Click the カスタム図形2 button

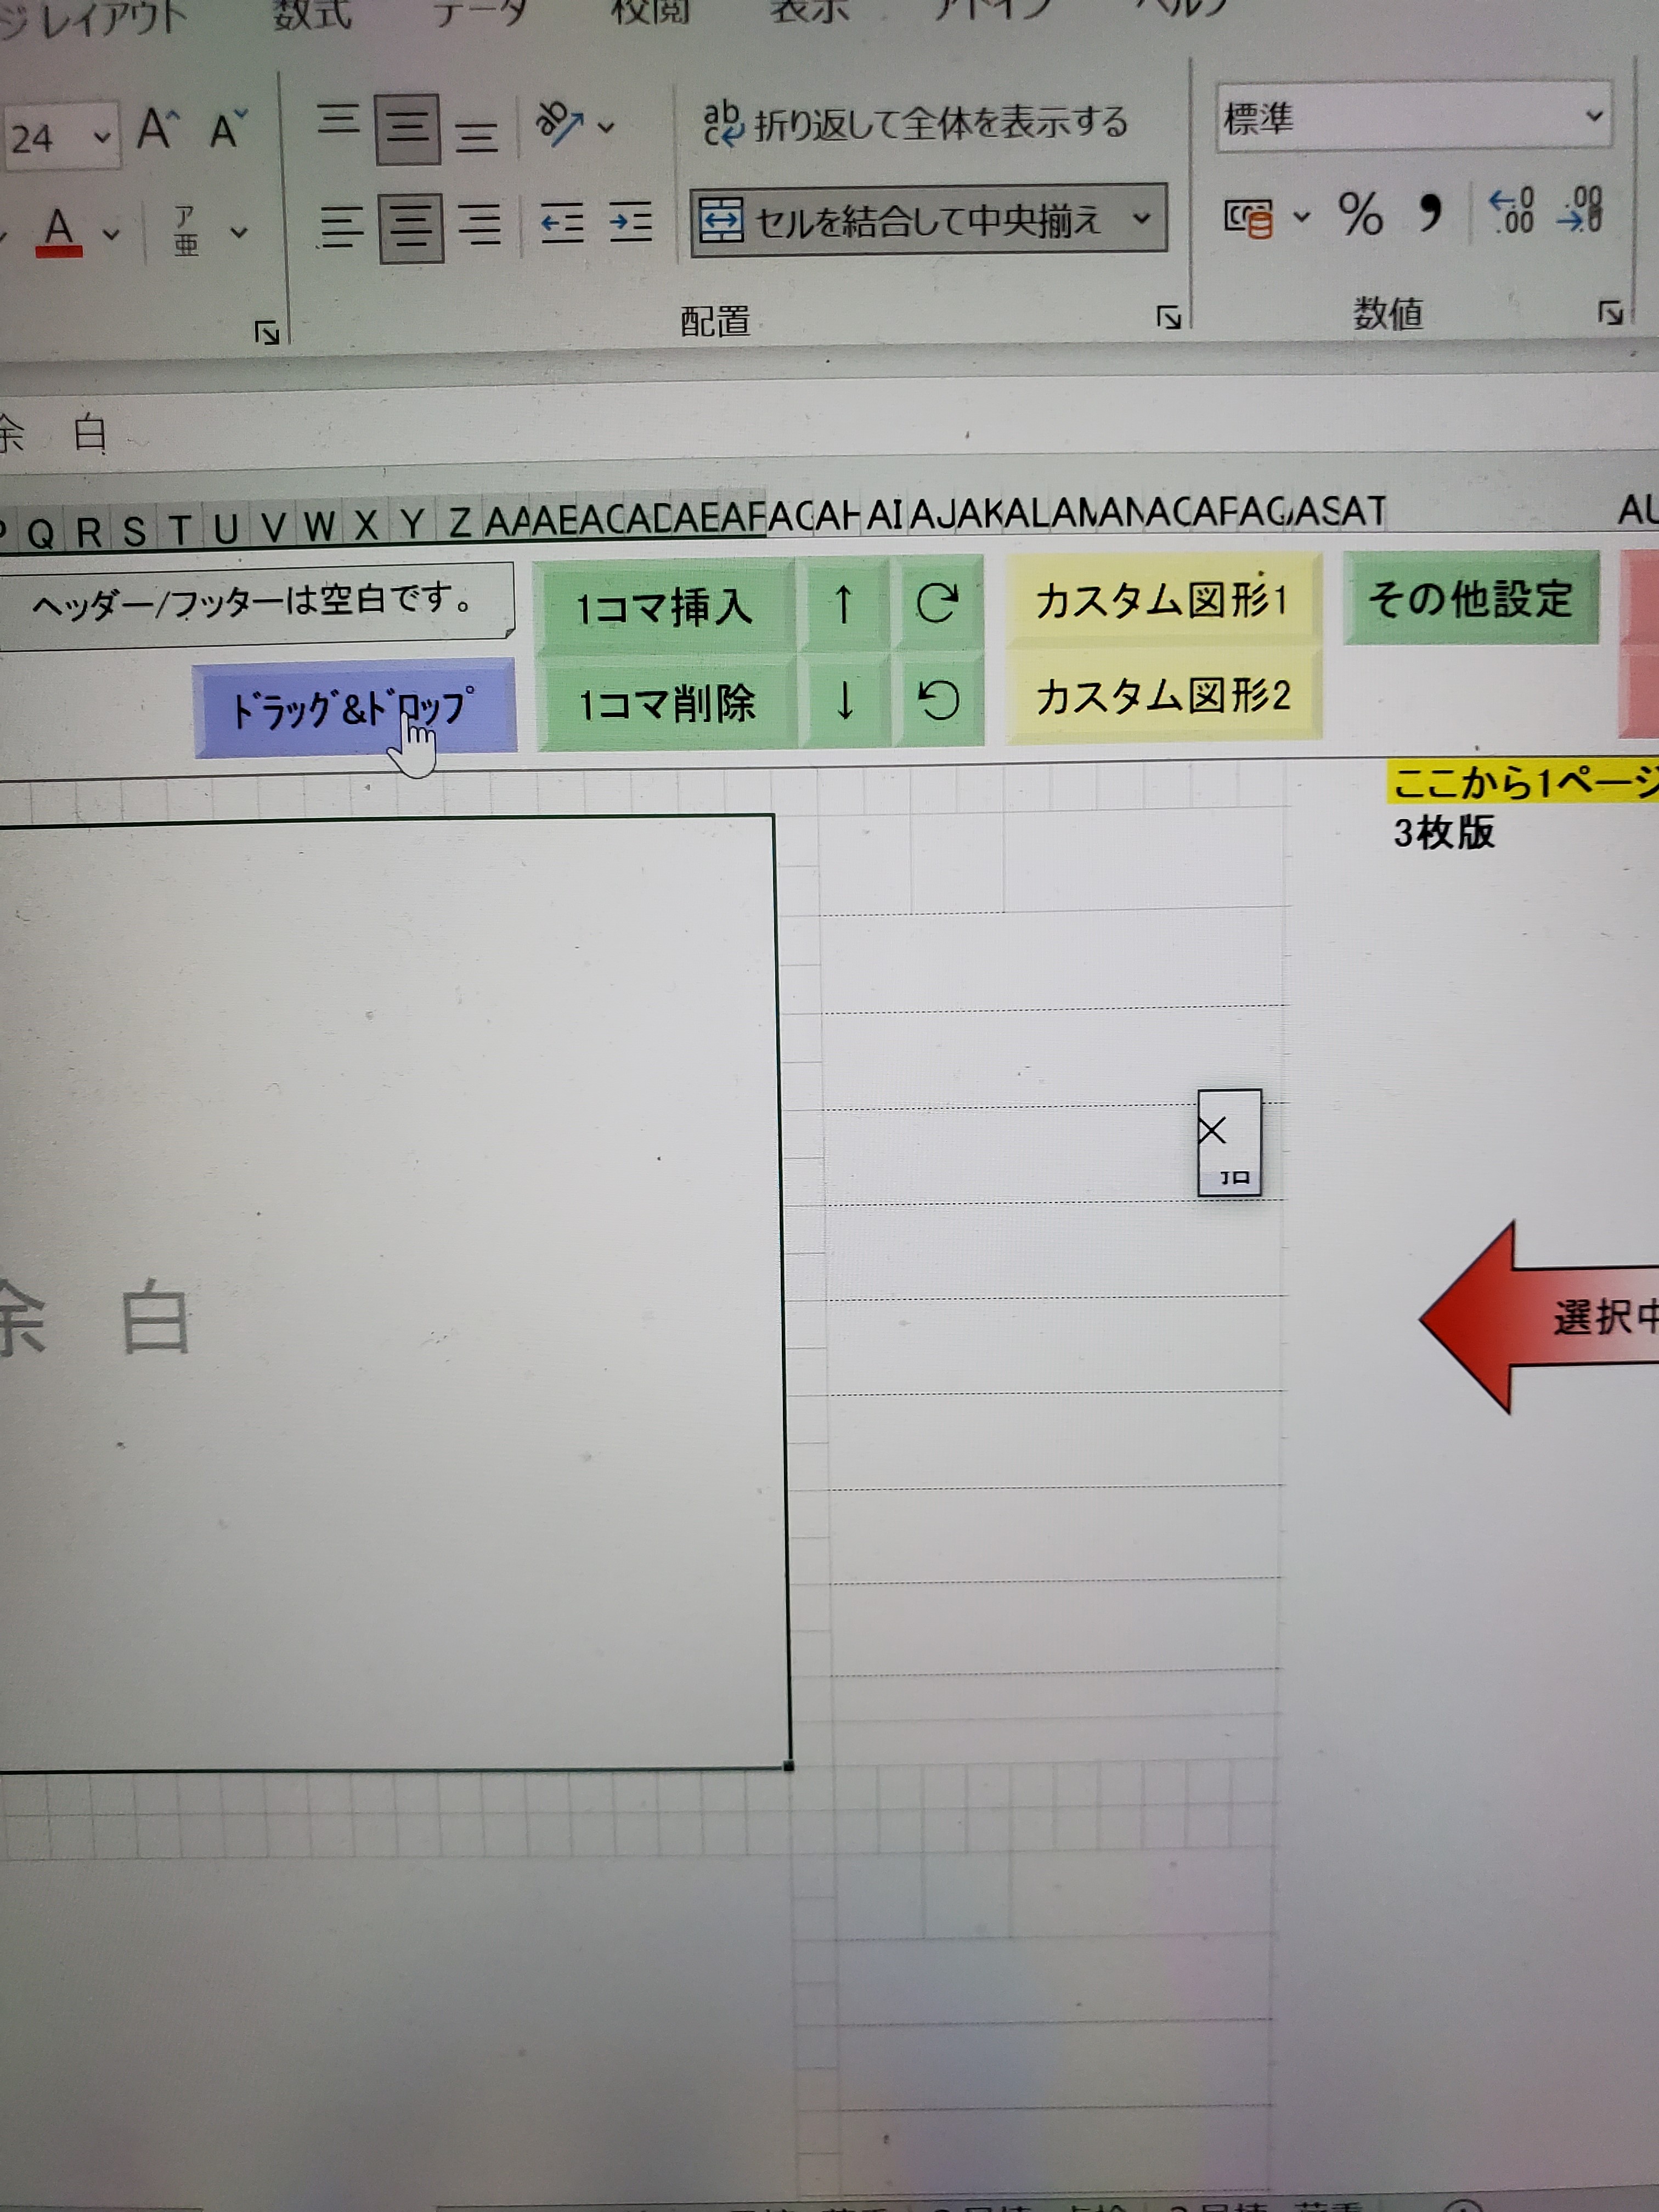point(1163,696)
